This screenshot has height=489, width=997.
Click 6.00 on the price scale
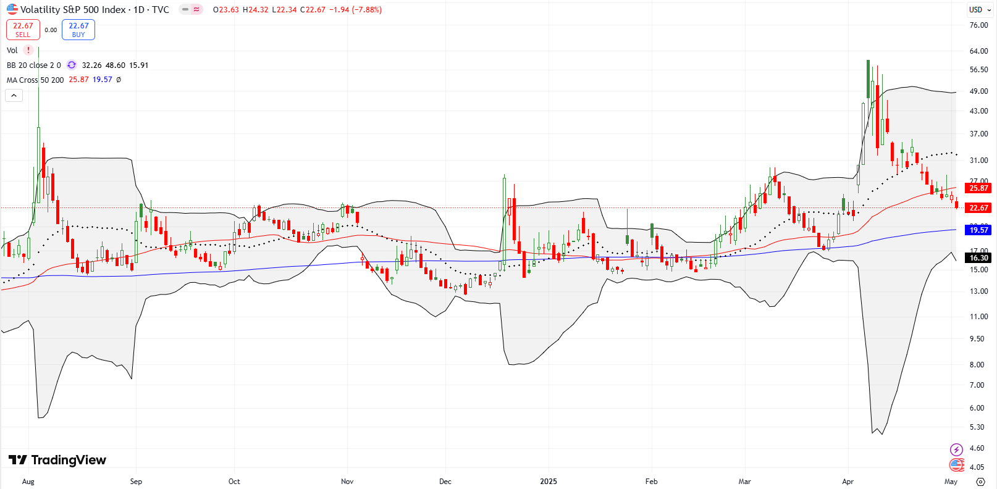click(x=977, y=408)
